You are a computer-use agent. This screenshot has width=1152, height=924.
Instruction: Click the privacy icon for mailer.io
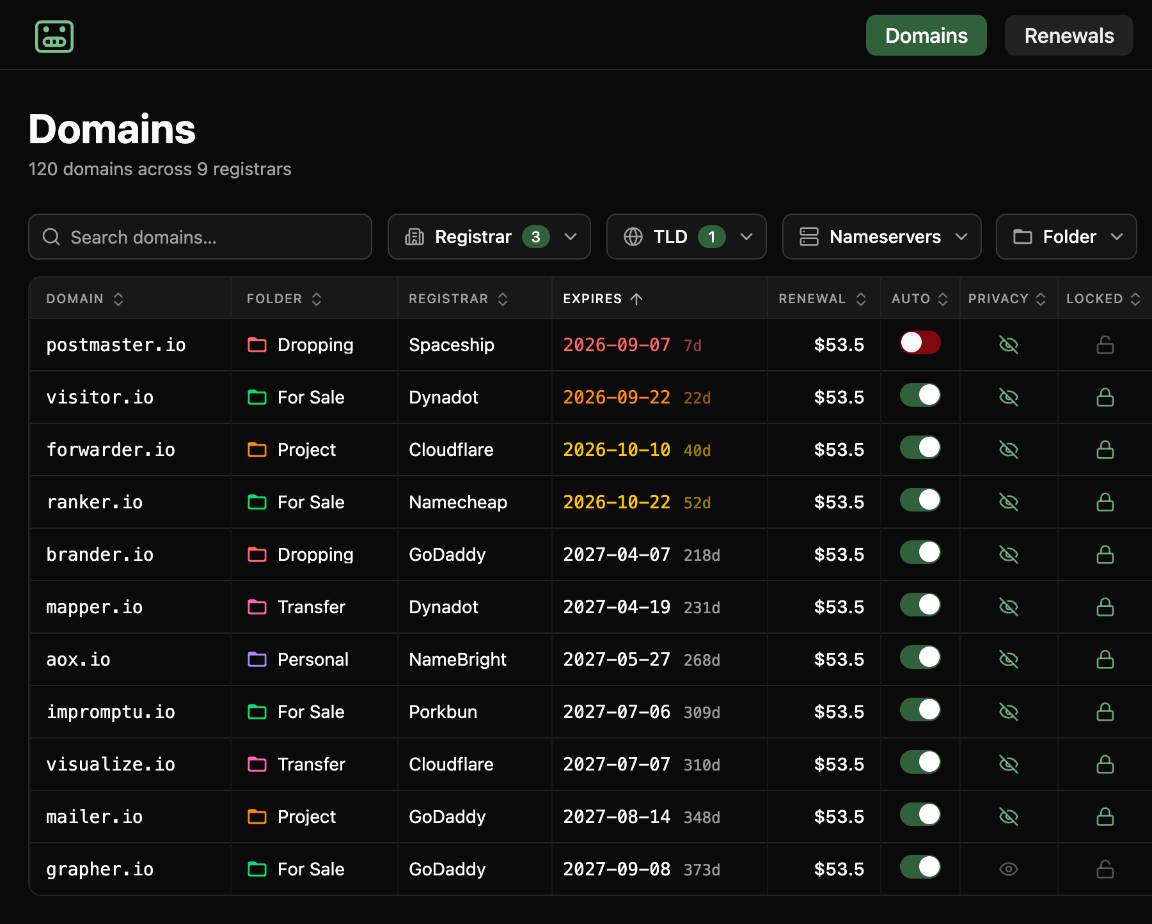click(1009, 817)
